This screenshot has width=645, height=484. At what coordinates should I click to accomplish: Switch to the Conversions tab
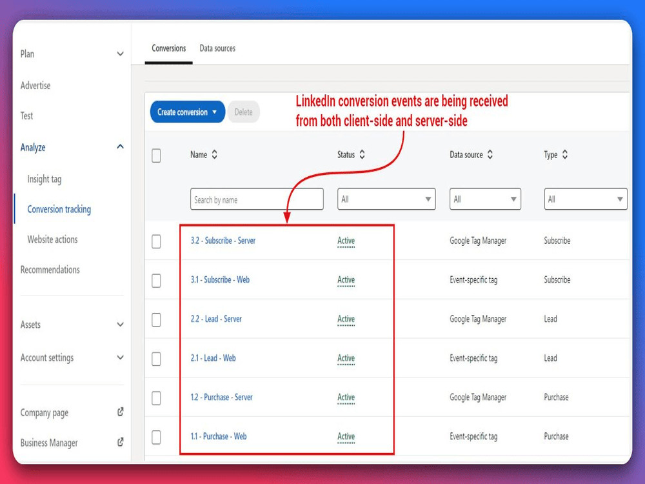pyautogui.click(x=168, y=48)
